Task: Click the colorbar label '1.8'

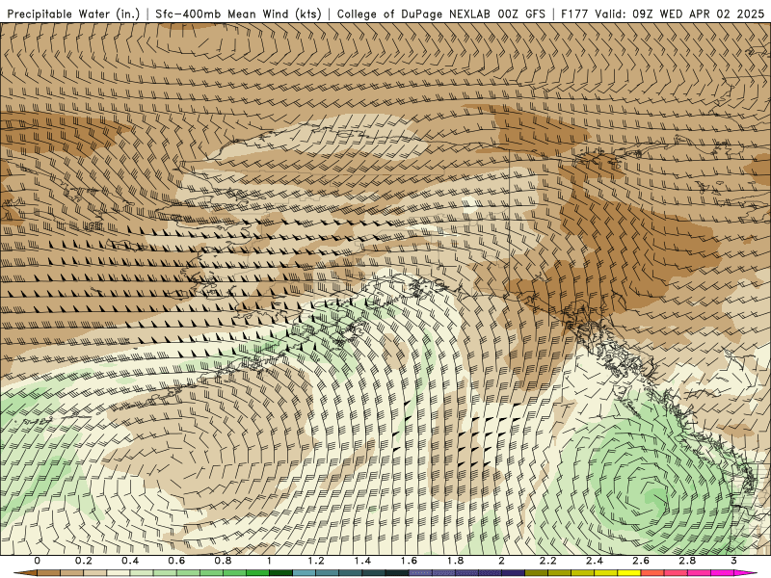Action: [455, 561]
